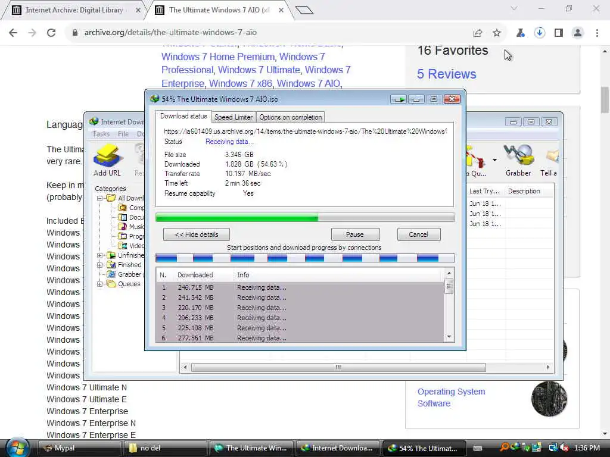Click the Hide details button
Screen dimensions: 610x457
tap(197, 234)
